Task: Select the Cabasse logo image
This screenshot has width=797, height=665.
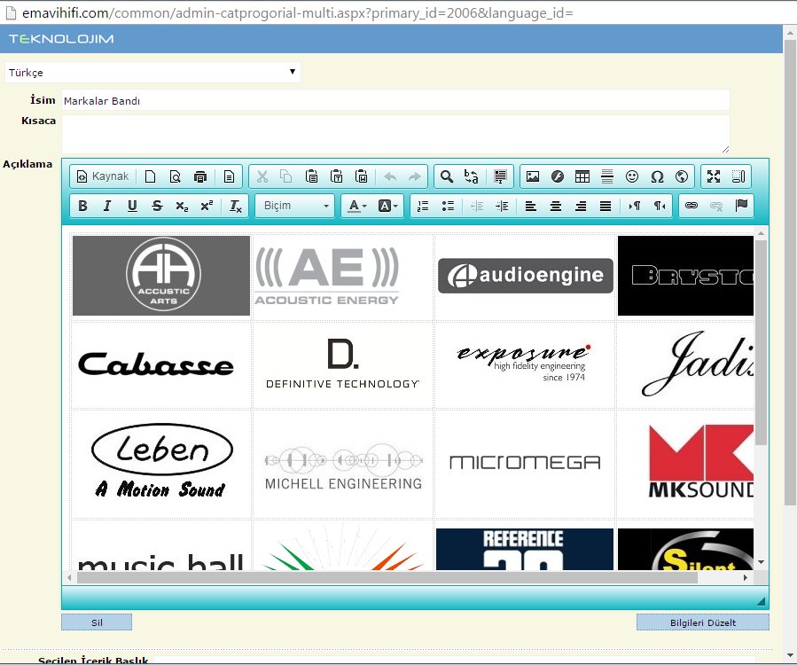Action: point(156,364)
